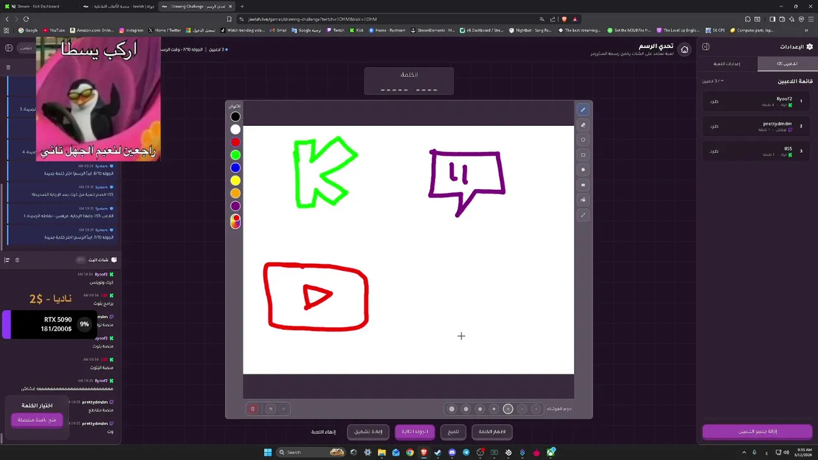
Task: Toggle the left sidebar panel icon
Action: [x=8, y=48]
